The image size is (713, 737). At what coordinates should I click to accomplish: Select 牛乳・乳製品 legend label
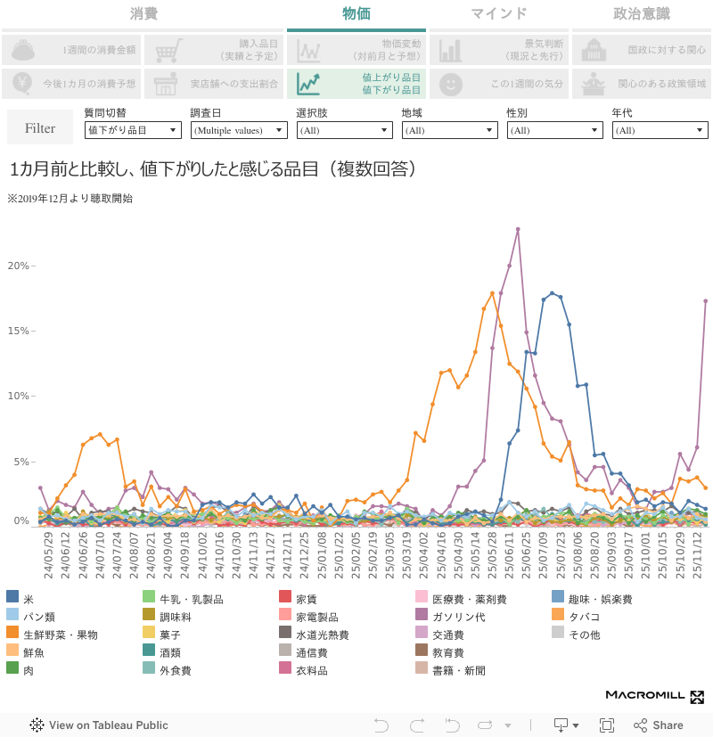coord(192,599)
